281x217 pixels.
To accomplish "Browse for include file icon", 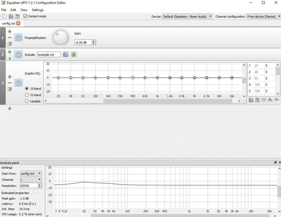I will 66,54.
